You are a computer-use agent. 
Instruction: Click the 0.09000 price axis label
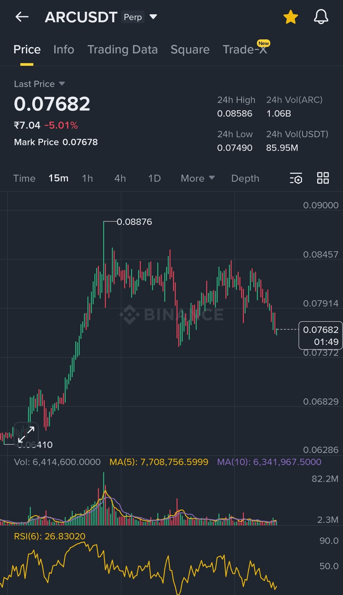pyautogui.click(x=321, y=205)
